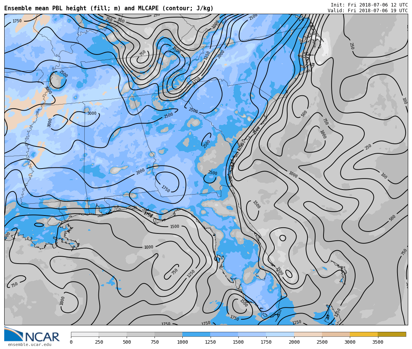Select the 'Valid: Fri 2018-07-06 19 UTC' text
412x349 pixels.
368,11
